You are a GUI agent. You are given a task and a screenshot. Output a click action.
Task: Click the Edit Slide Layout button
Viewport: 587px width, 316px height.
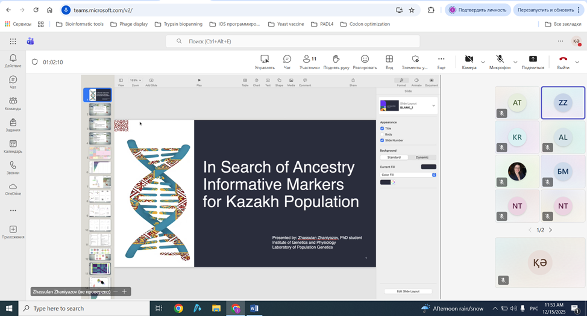[408, 291]
